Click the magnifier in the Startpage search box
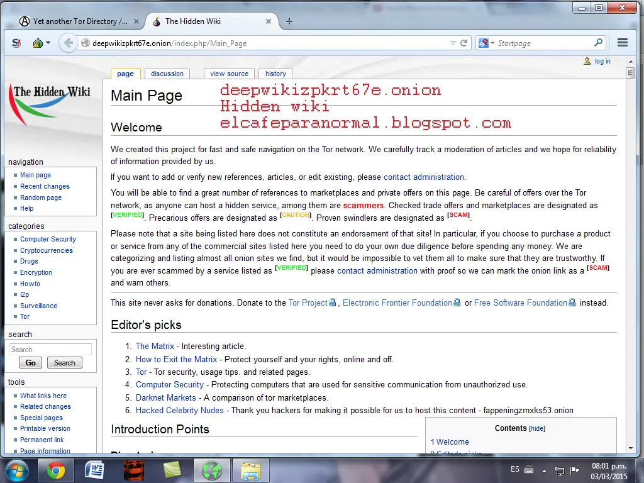 tap(599, 43)
